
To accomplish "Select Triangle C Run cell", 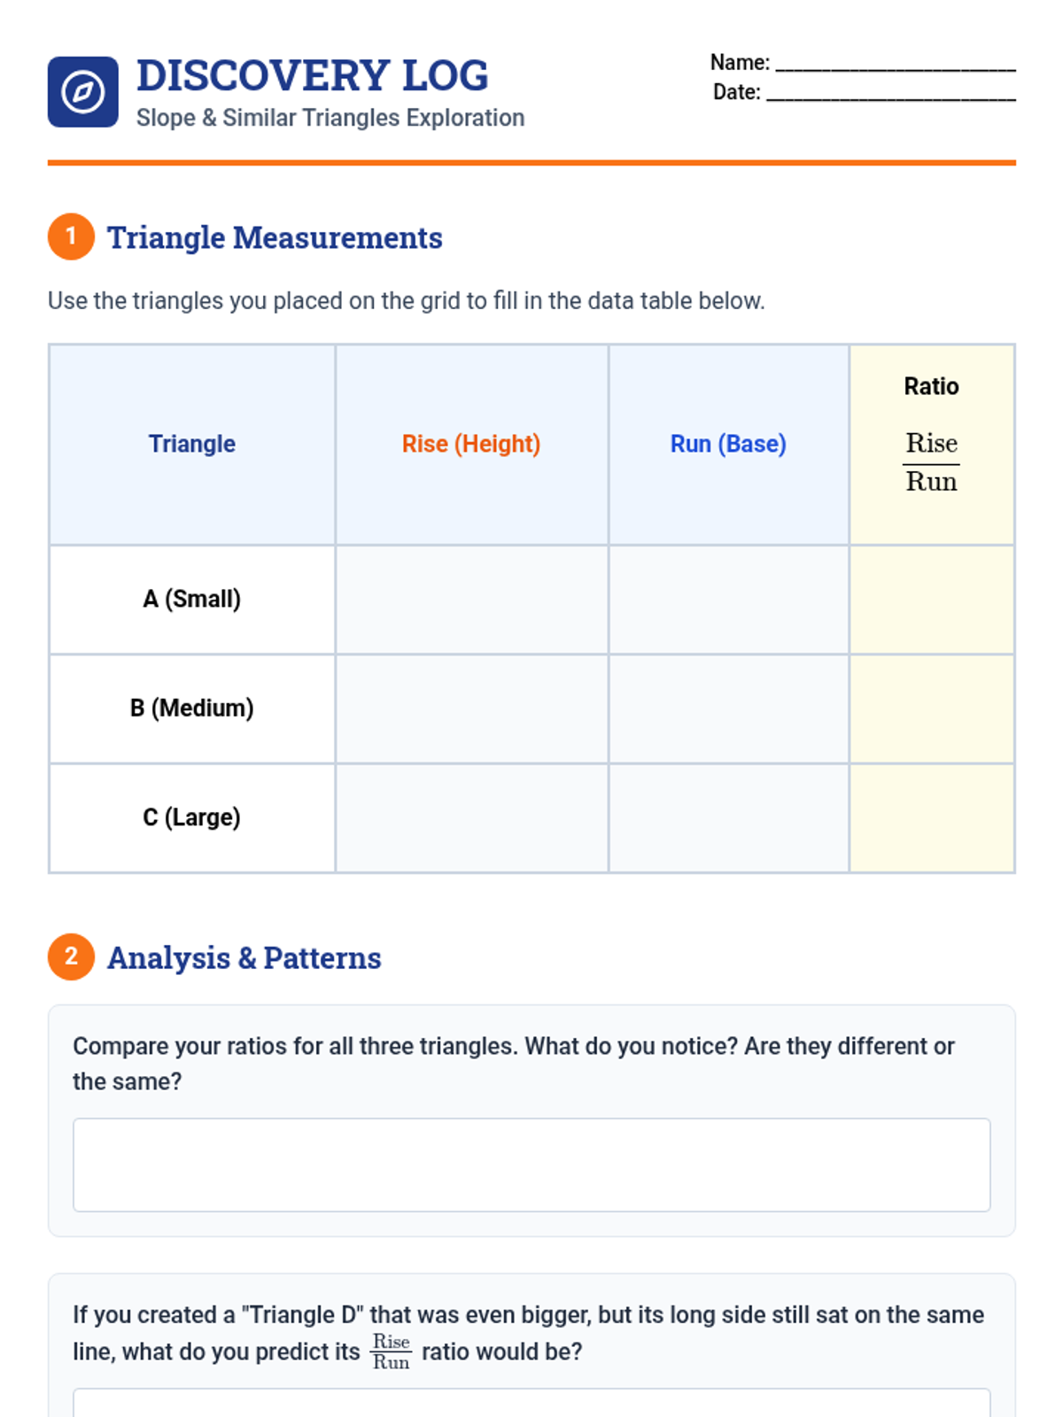I will (728, 817).
